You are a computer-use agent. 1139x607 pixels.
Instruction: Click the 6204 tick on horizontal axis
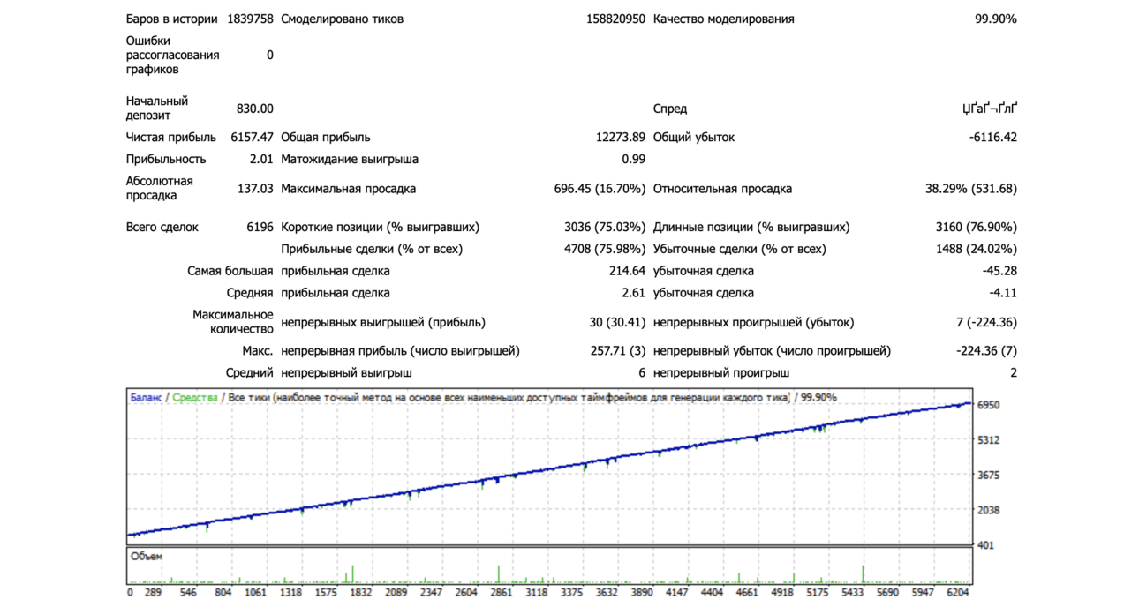(x=958, y=594)
